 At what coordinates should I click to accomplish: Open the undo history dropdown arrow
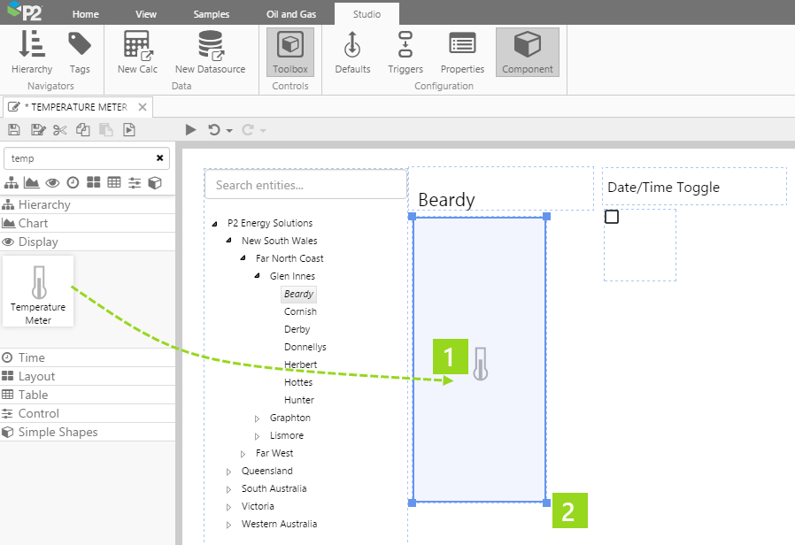pos(229,131)
